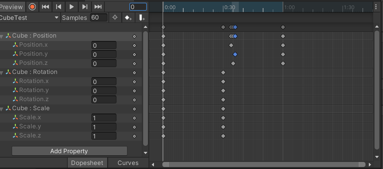Click the Rotation.x keyframe diamond menu icon
The image size is (383, 169).
(134, 82)
